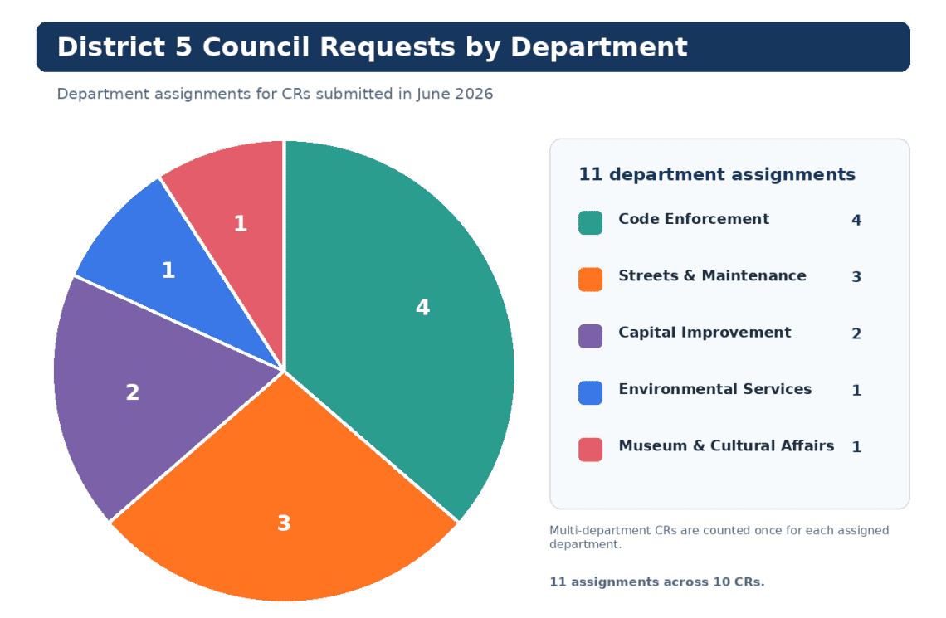Click the '11 department assignments' legend heading
The width and height of the screenshot is (946, 618).
(717, 174)
